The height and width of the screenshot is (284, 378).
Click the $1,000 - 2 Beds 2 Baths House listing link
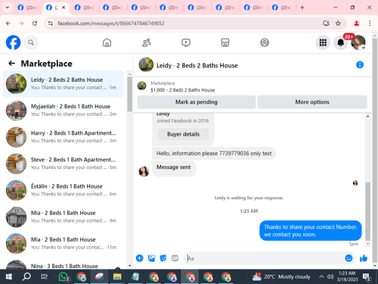182,90
